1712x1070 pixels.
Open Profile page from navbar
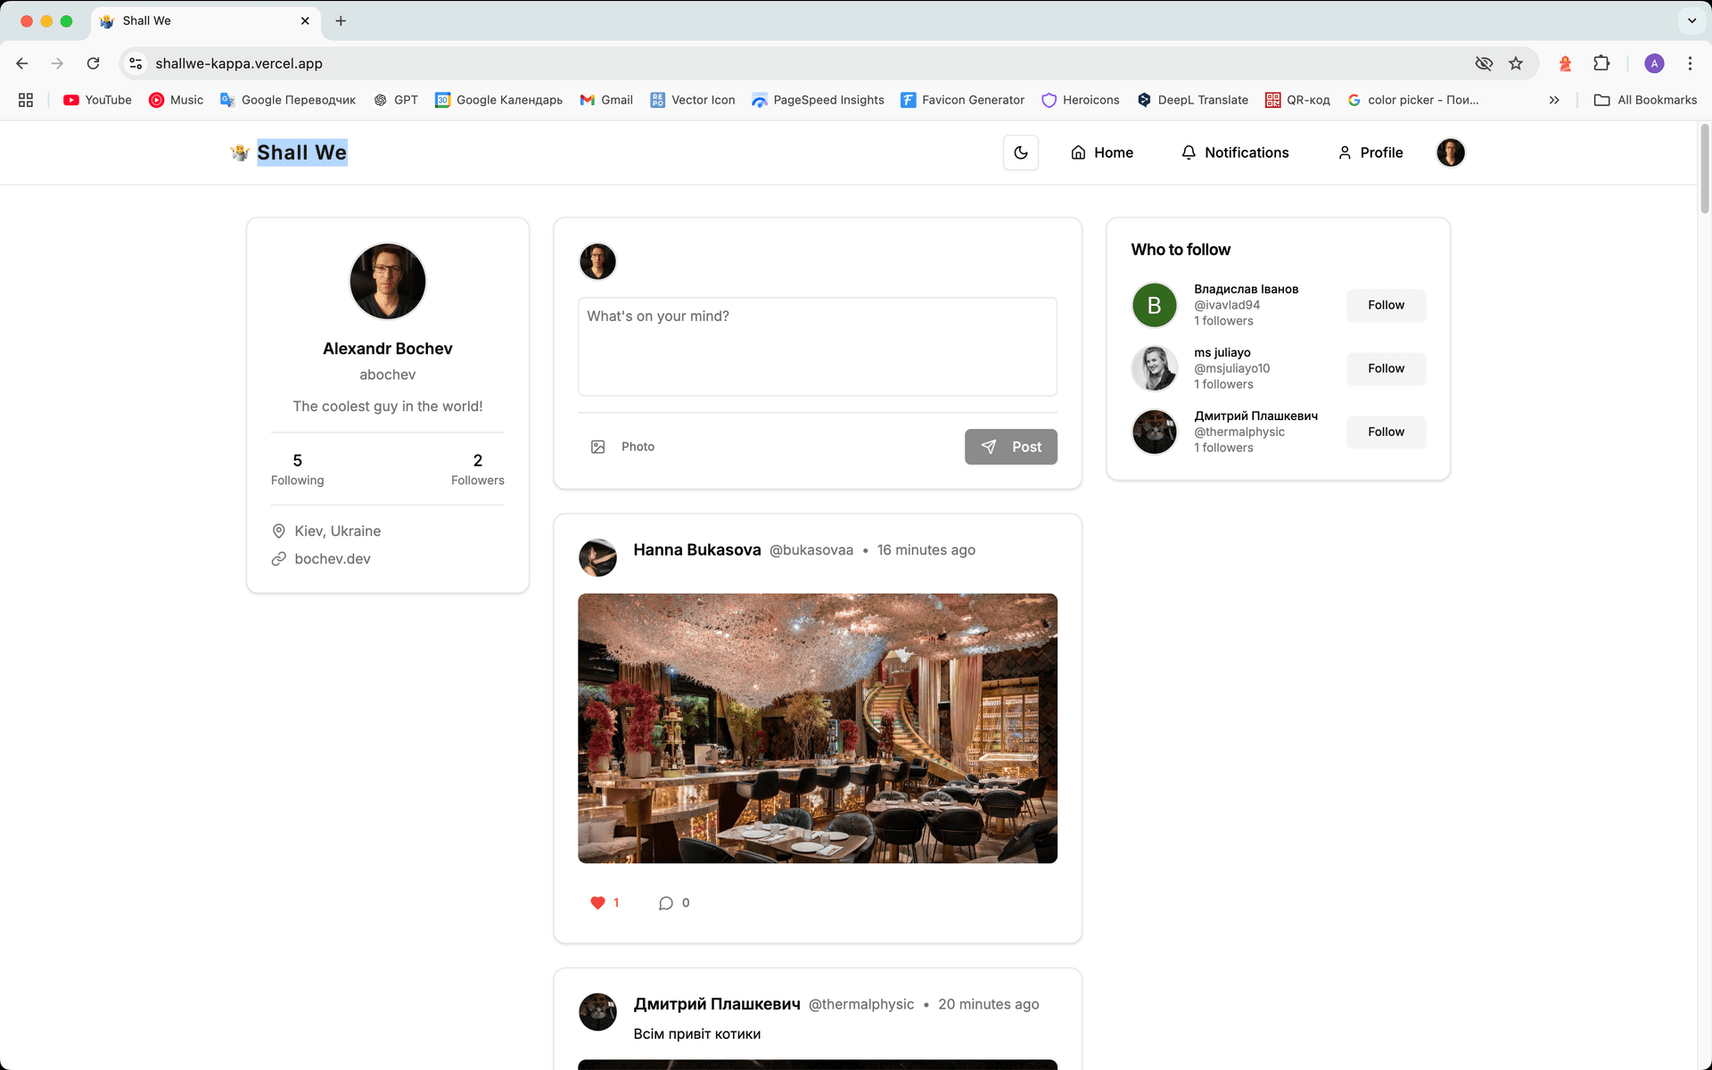pos(1370,152)
